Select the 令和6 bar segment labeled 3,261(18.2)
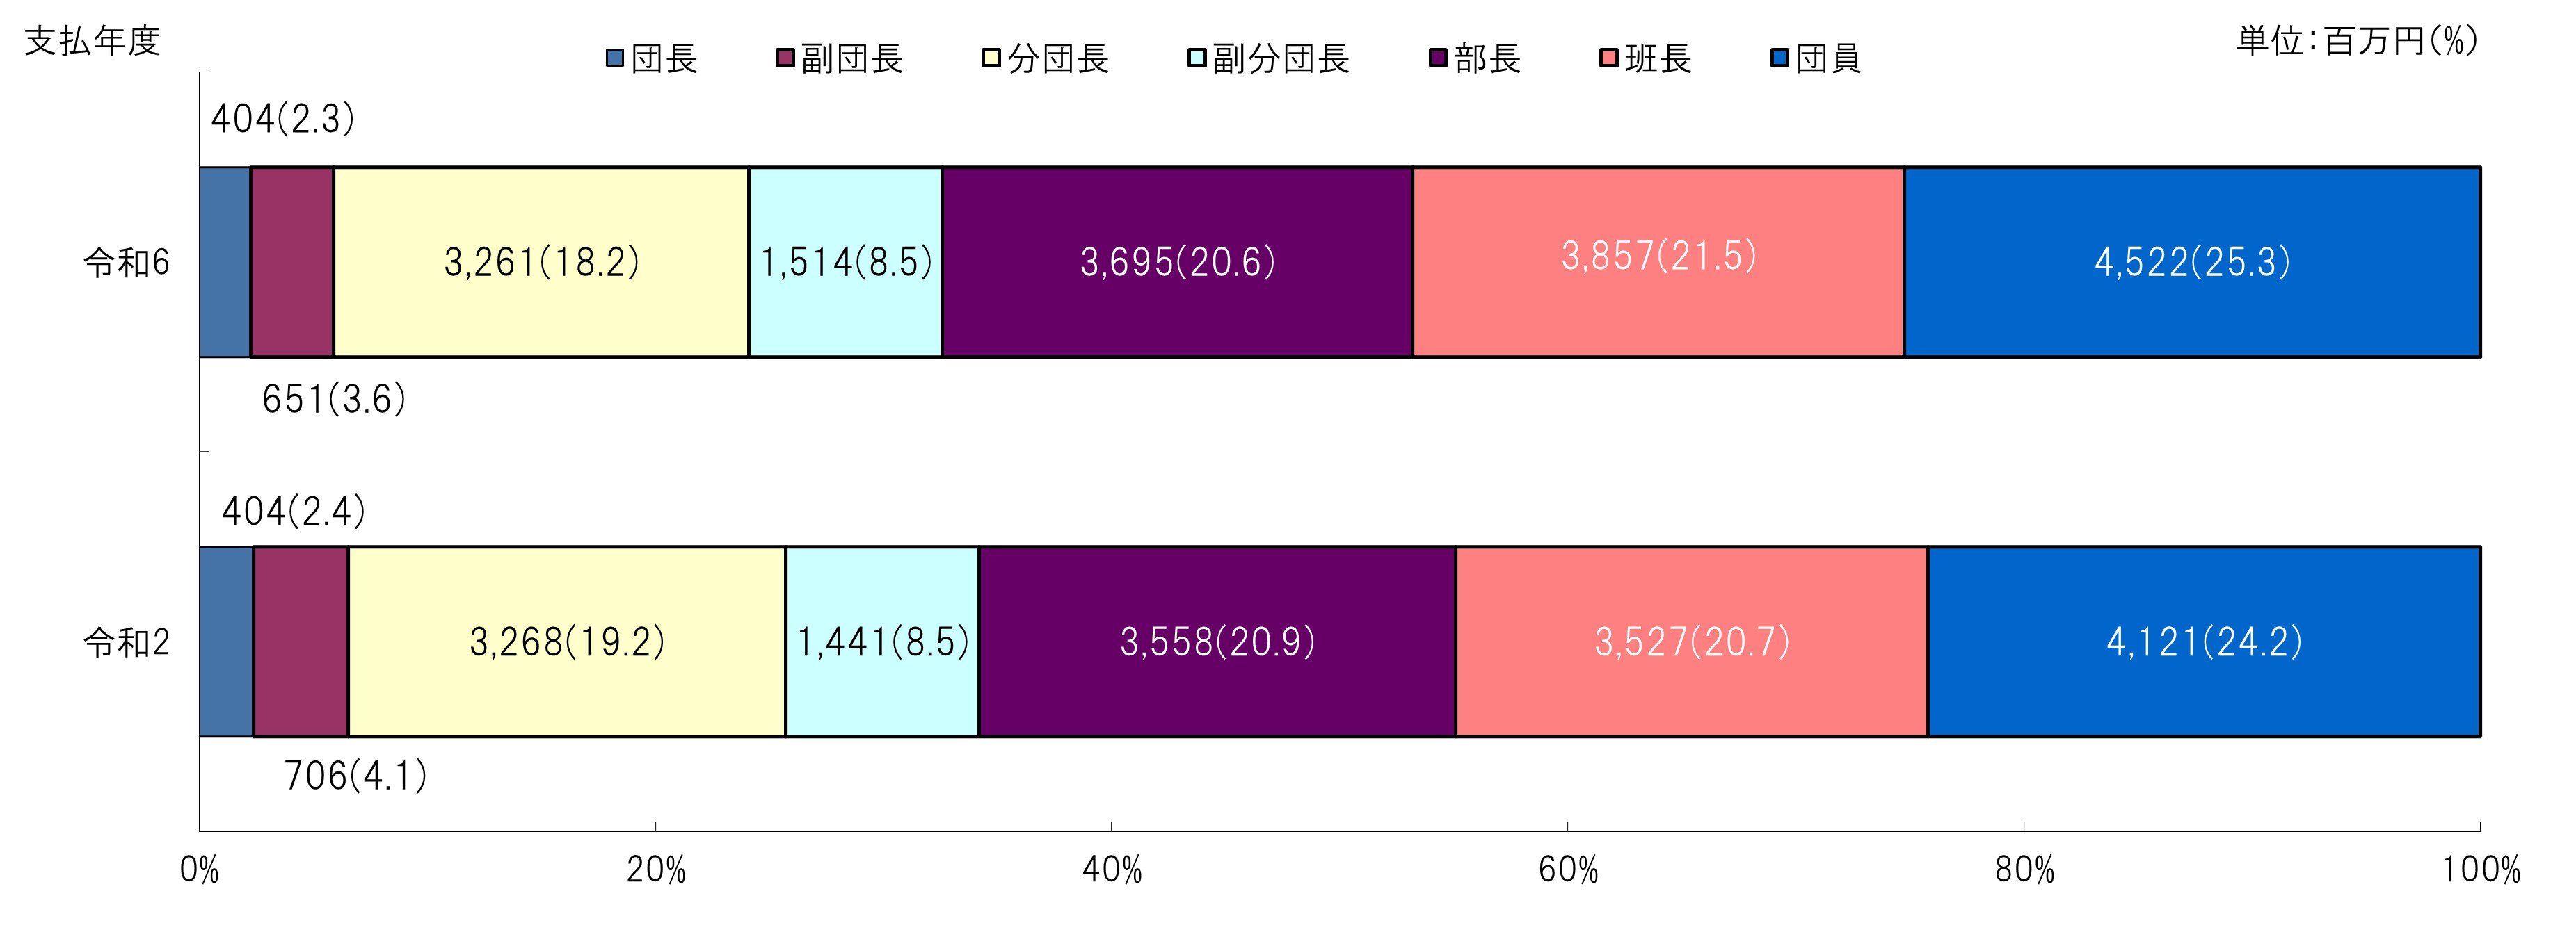Screen dimensions: 2576x939 [x=541, y=262]
